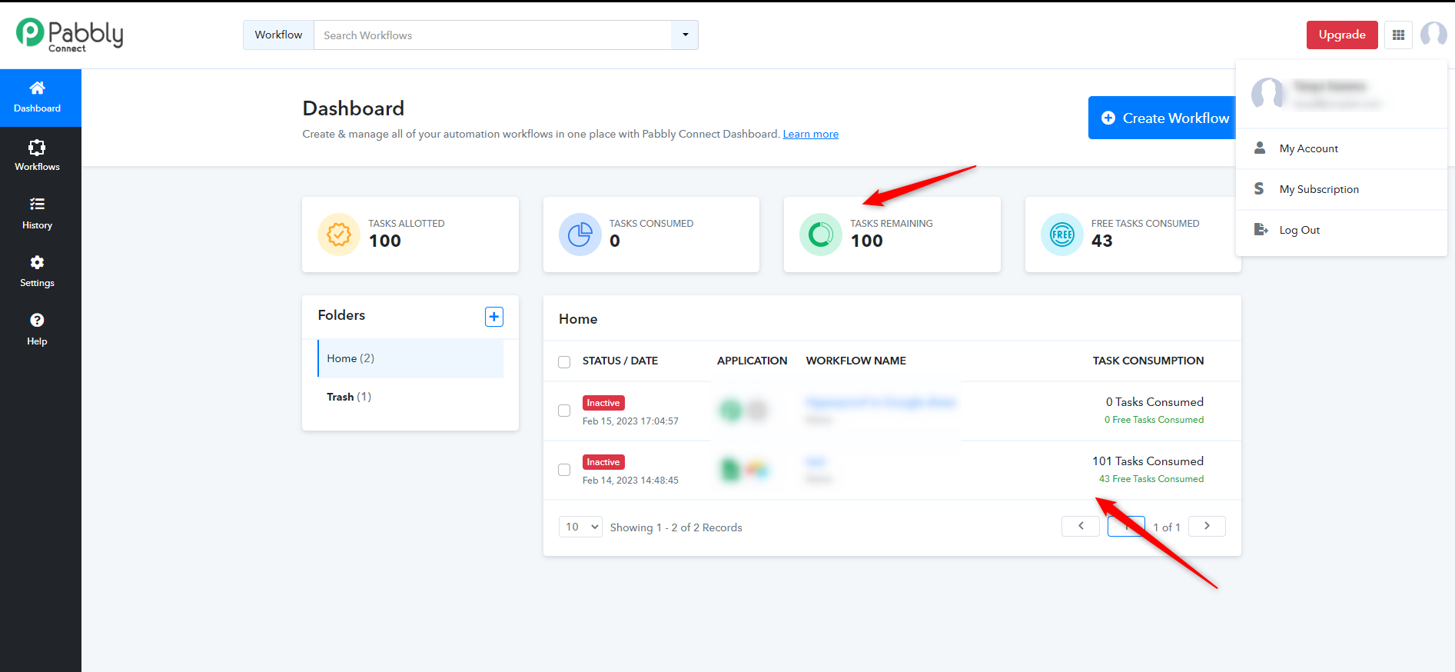Viewport: 1455px width, 672px height.
Task: Select the Feb 15, 2023 workflow checkbox
Action: [564, 411]
